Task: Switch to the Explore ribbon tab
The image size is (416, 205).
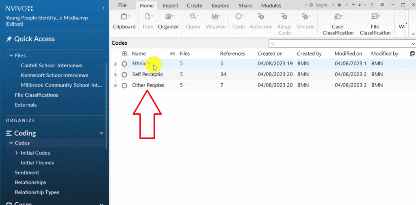Action: pos(221,6)
